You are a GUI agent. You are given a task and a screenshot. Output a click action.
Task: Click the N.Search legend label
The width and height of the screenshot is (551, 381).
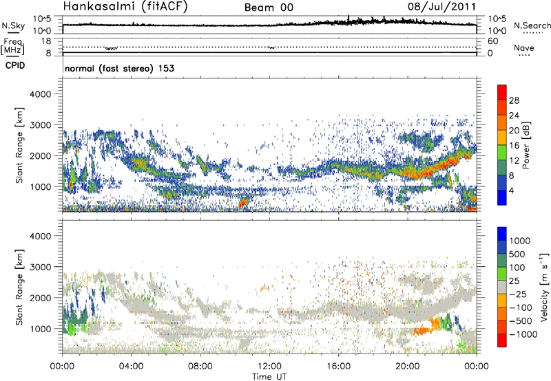point(532,25)
